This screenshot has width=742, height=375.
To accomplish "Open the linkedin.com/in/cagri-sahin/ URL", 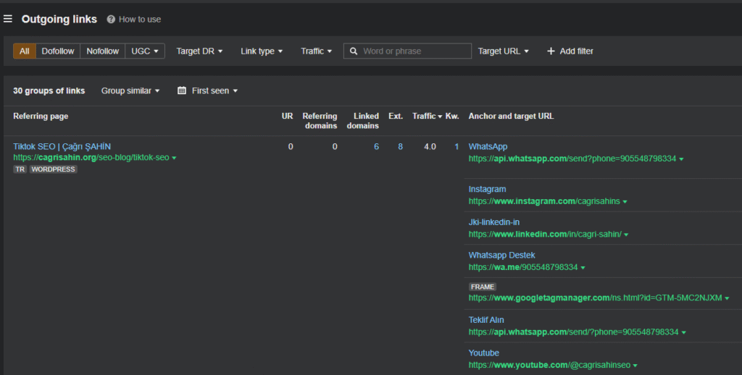I will click(x=545, y=234).
